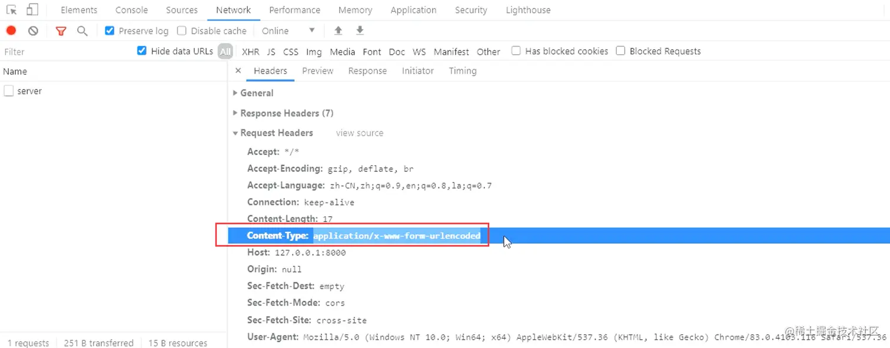
Task: Select the All filter type
Action: tap(225, 51)
